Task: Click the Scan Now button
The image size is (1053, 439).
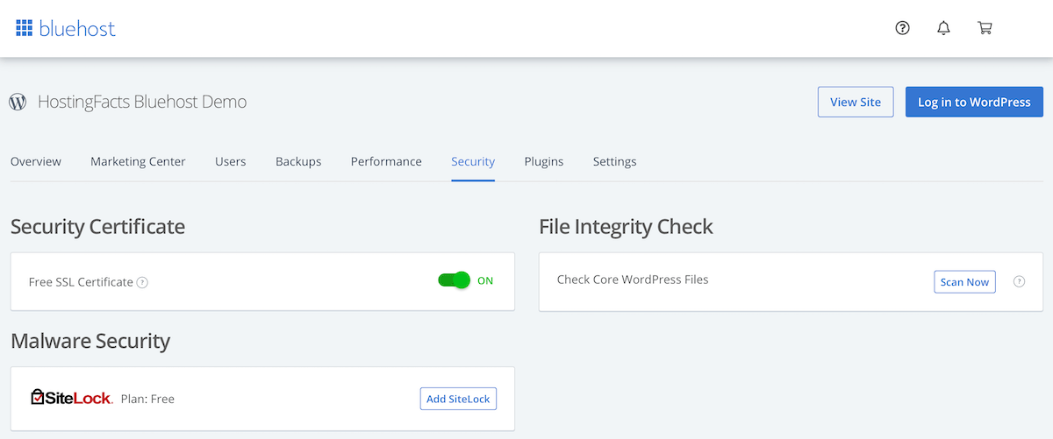Action: point(964,281)
